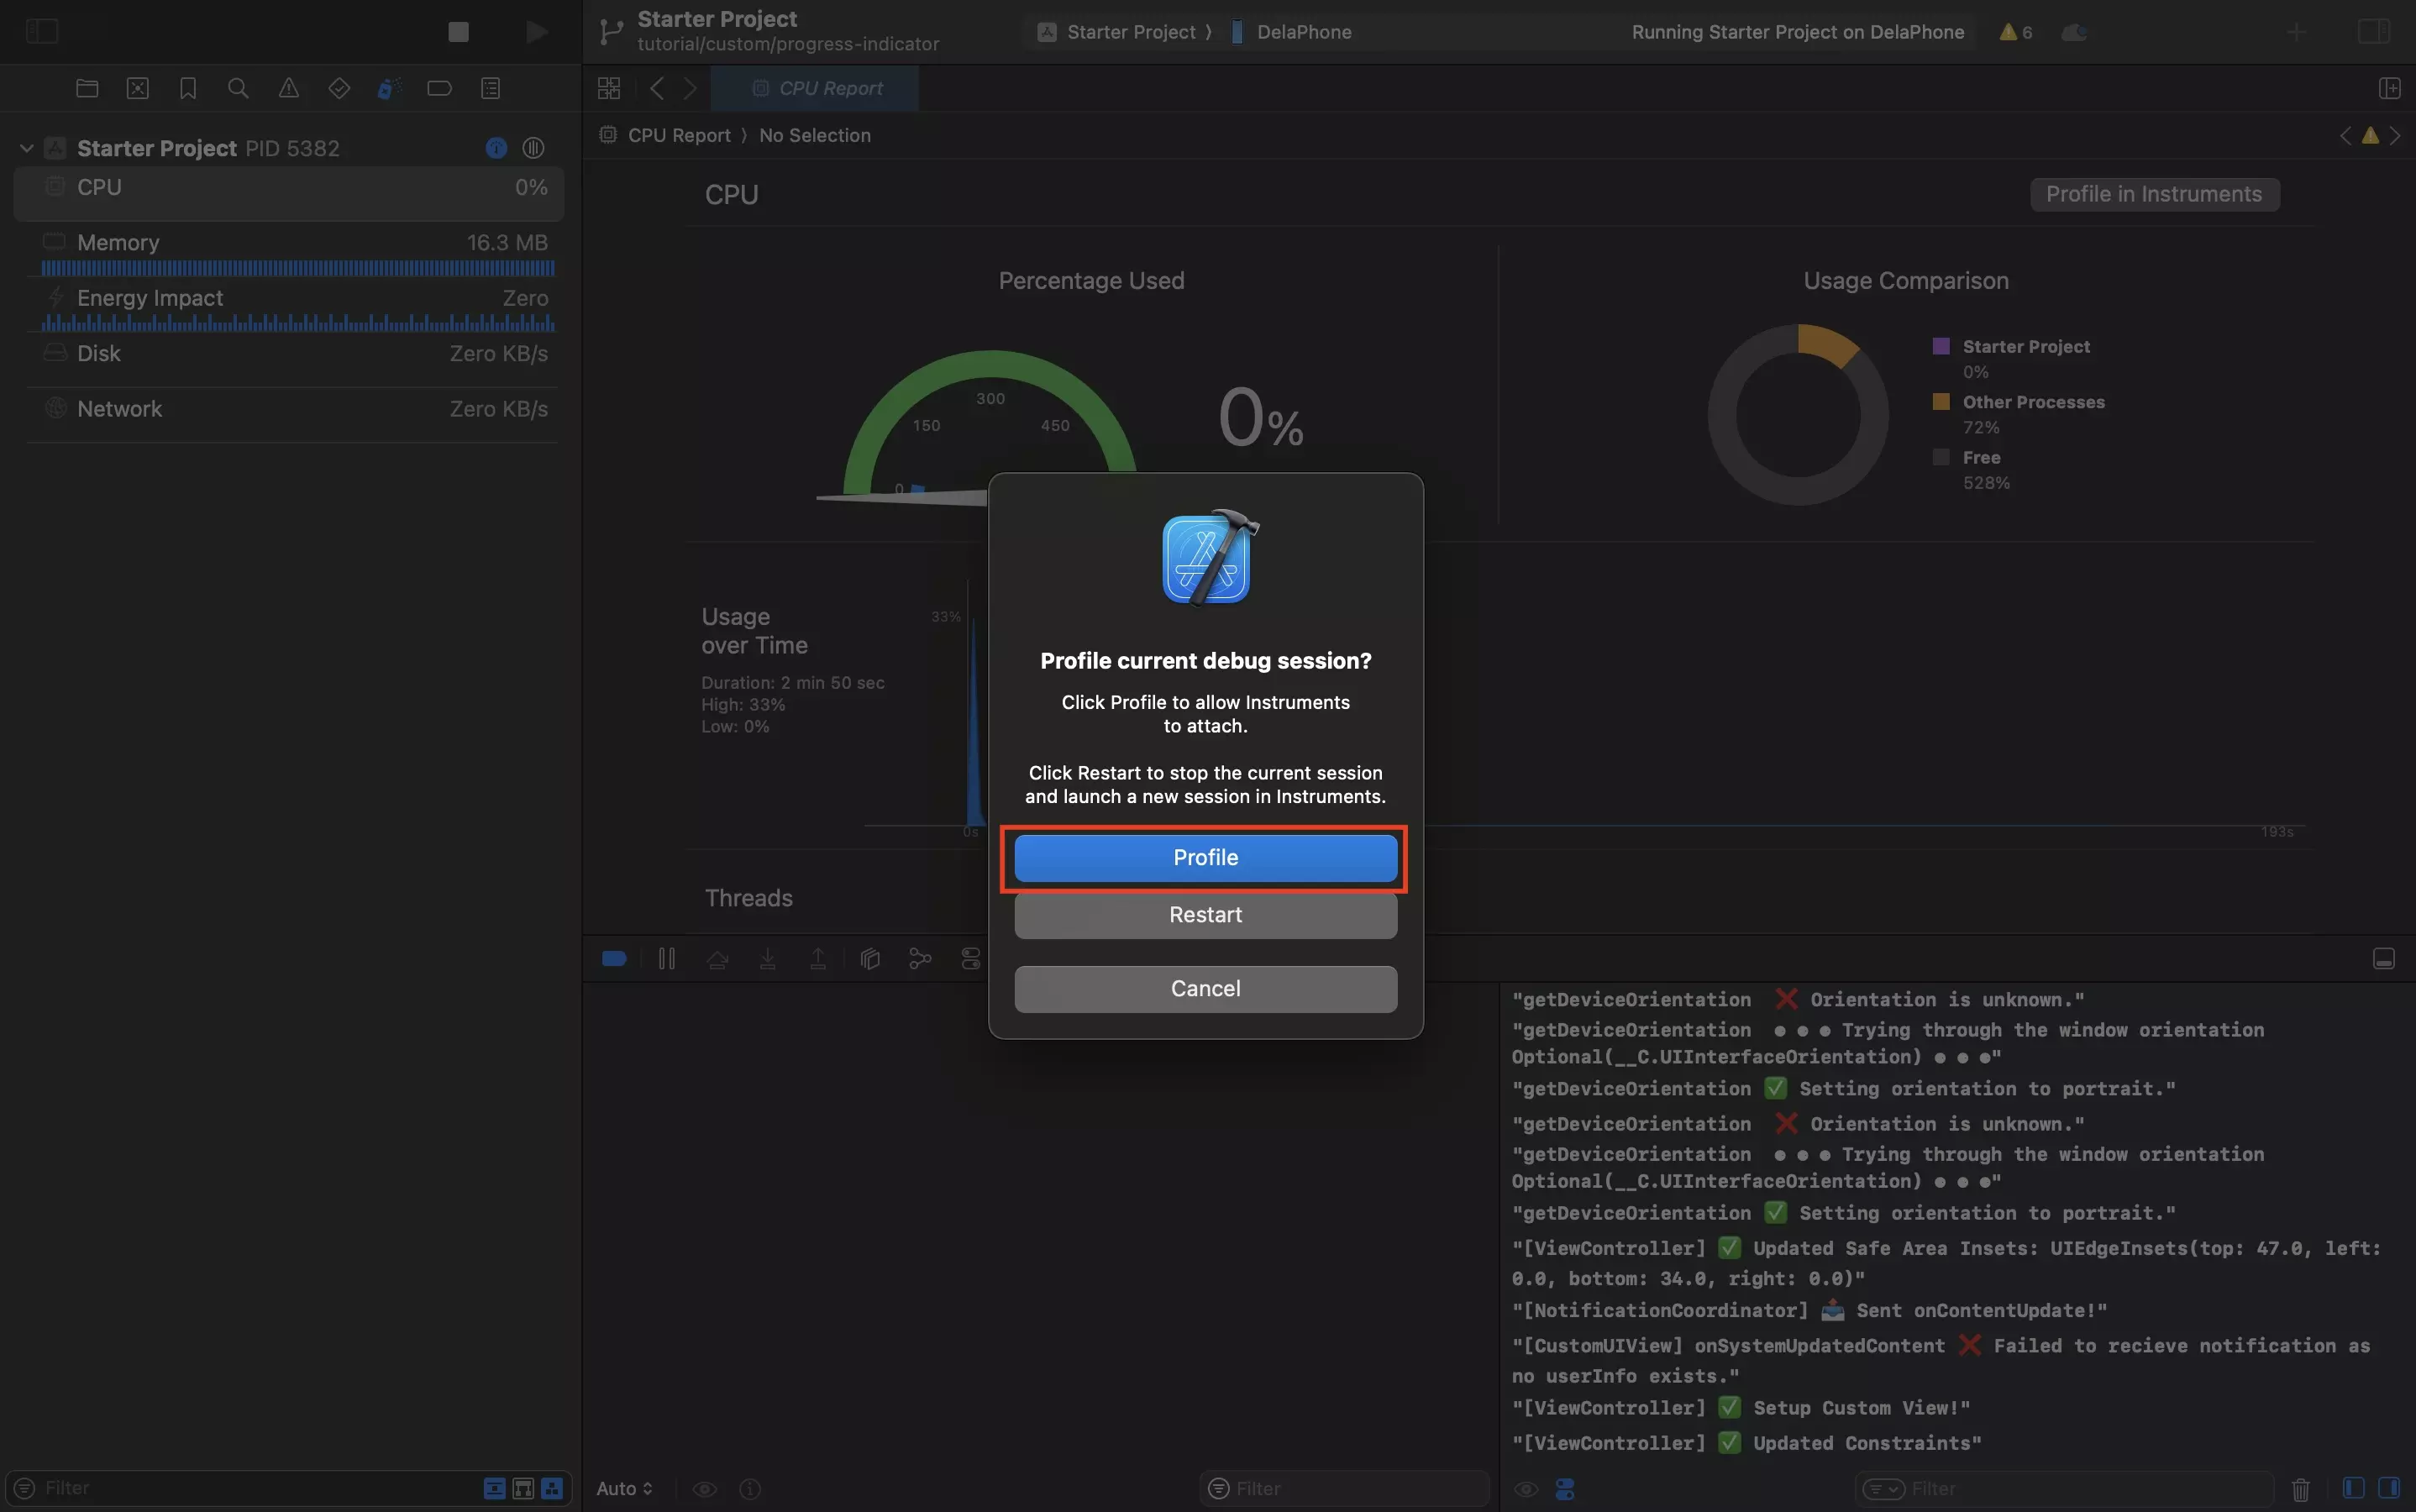This screenshot has height=1512, width=2416.
Task: Click the Profile in Instruments button
Action: coord(2154,194)
